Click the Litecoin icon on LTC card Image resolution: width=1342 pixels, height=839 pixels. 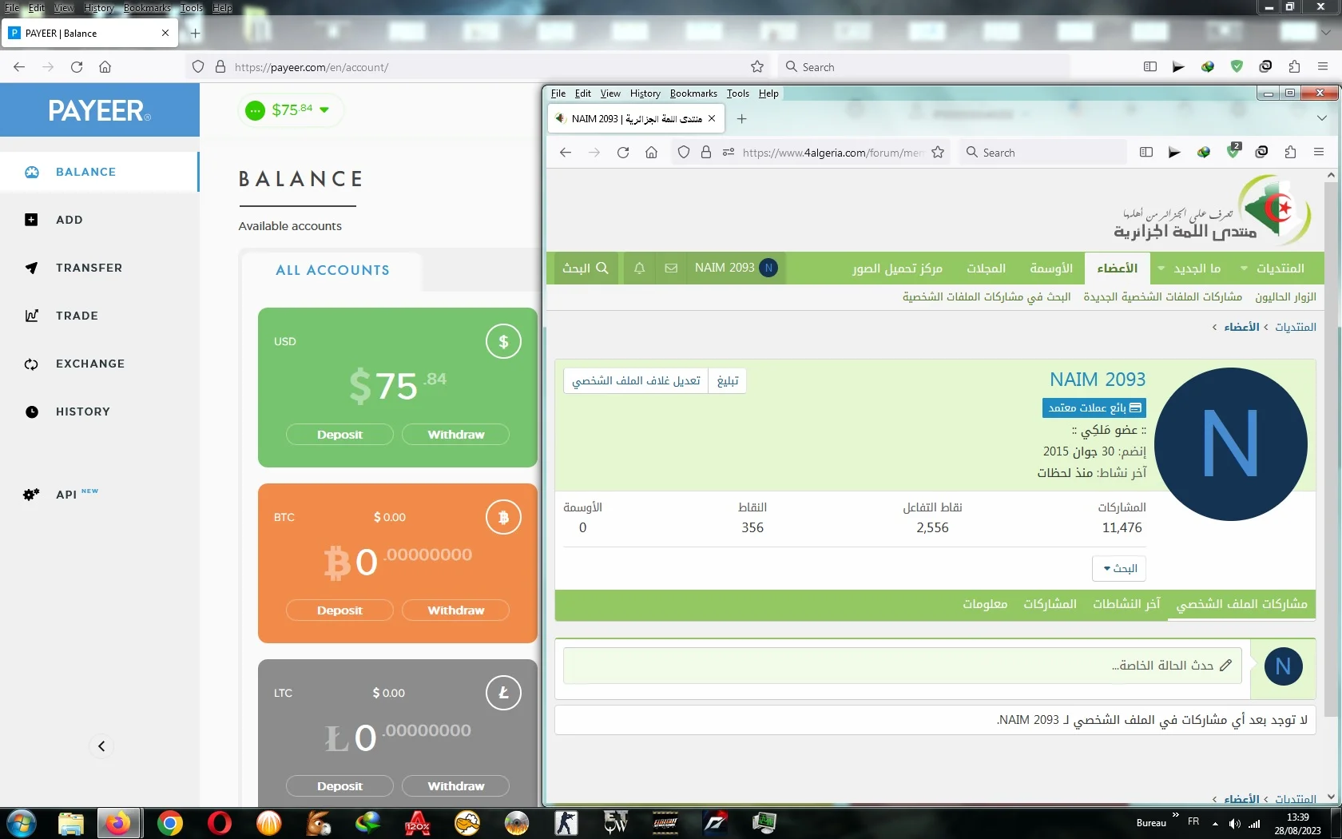coord(503,693)
